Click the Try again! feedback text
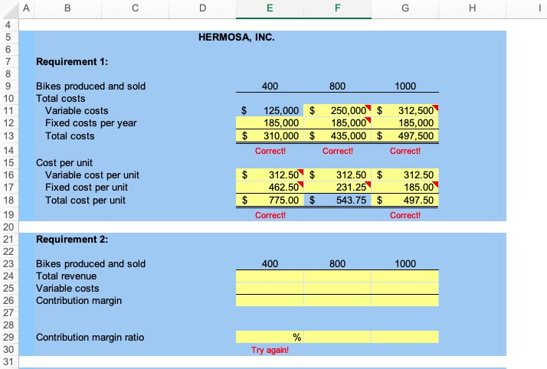The width and height of the screenshot is (547, 369). click(270, 350)
